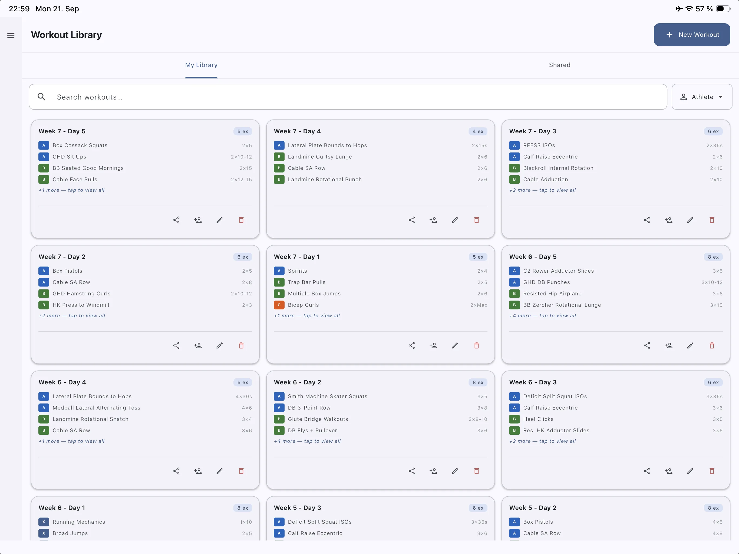The width and height of the screenshot is (739, 554).
Task: Switch to the My Library tab
Action: click(x=201, y=65)
